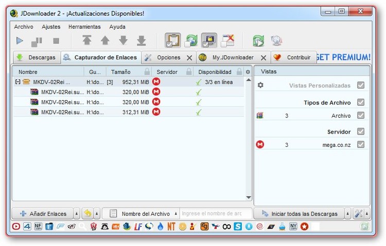Click the table column settings gear
This screenshot has width=386, height=246.
pyautogui.click(x=248, y=72)
